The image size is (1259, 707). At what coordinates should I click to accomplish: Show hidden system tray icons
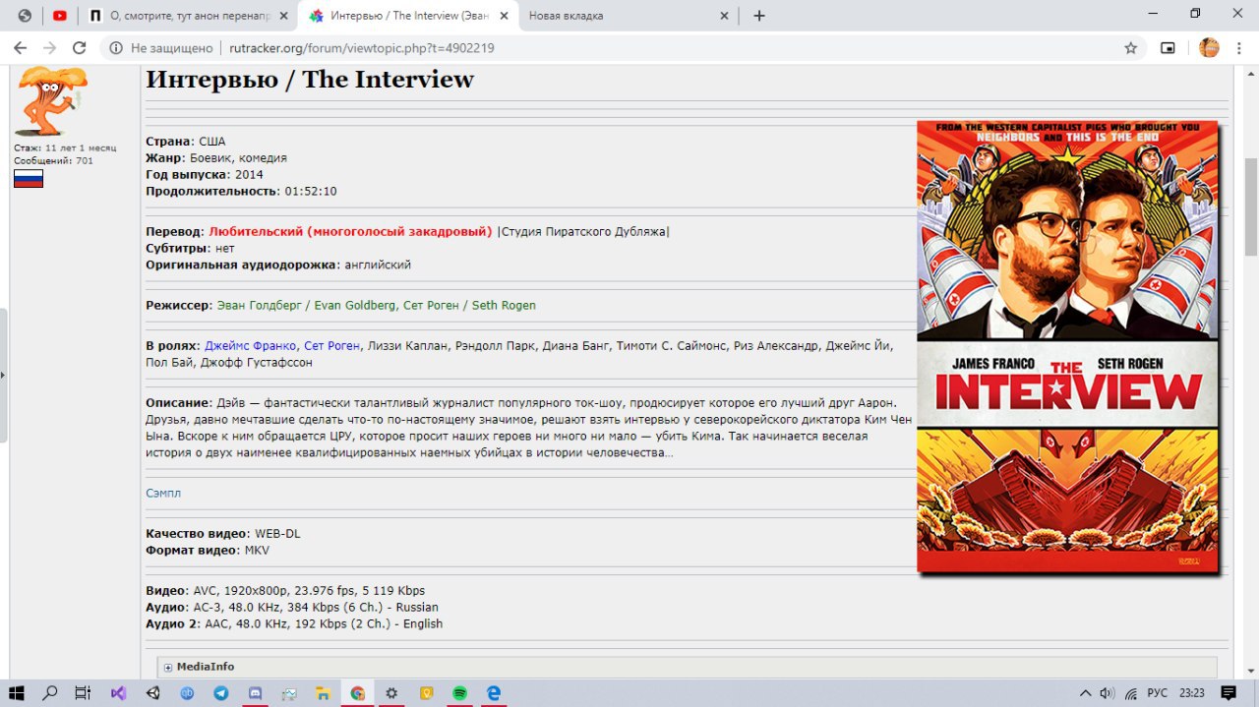(x=1086, y=693)
